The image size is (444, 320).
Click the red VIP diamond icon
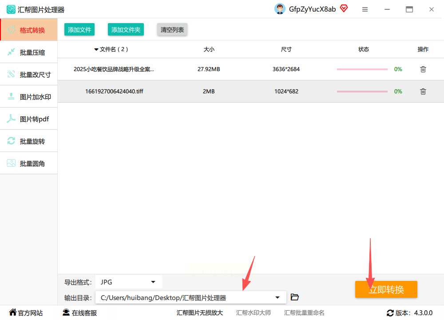click(x=344, y=8)
